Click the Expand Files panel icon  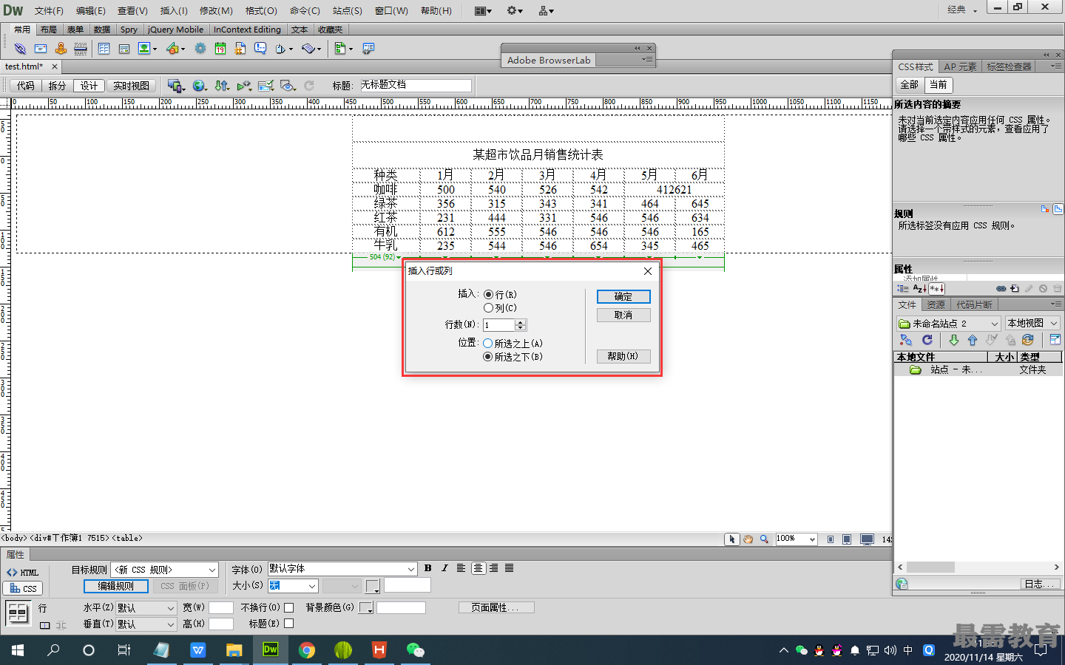coord(1055,340)
